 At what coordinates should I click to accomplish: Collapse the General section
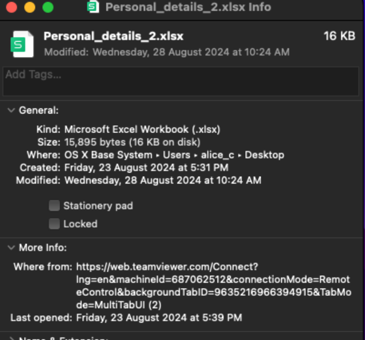[11, 110]
